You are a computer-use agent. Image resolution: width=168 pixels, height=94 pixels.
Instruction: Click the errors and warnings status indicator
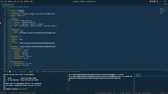14,93
